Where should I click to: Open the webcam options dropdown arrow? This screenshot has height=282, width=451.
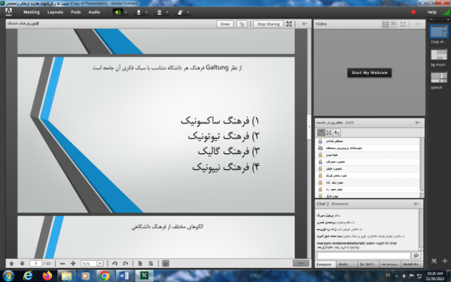point(167,12)
